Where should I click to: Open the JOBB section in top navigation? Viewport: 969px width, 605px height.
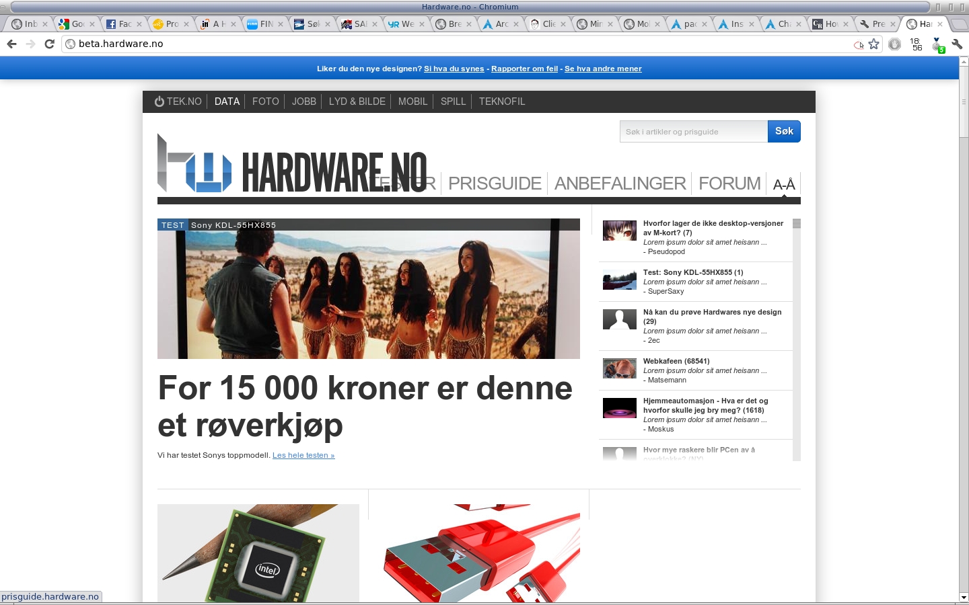coord(304,102)
